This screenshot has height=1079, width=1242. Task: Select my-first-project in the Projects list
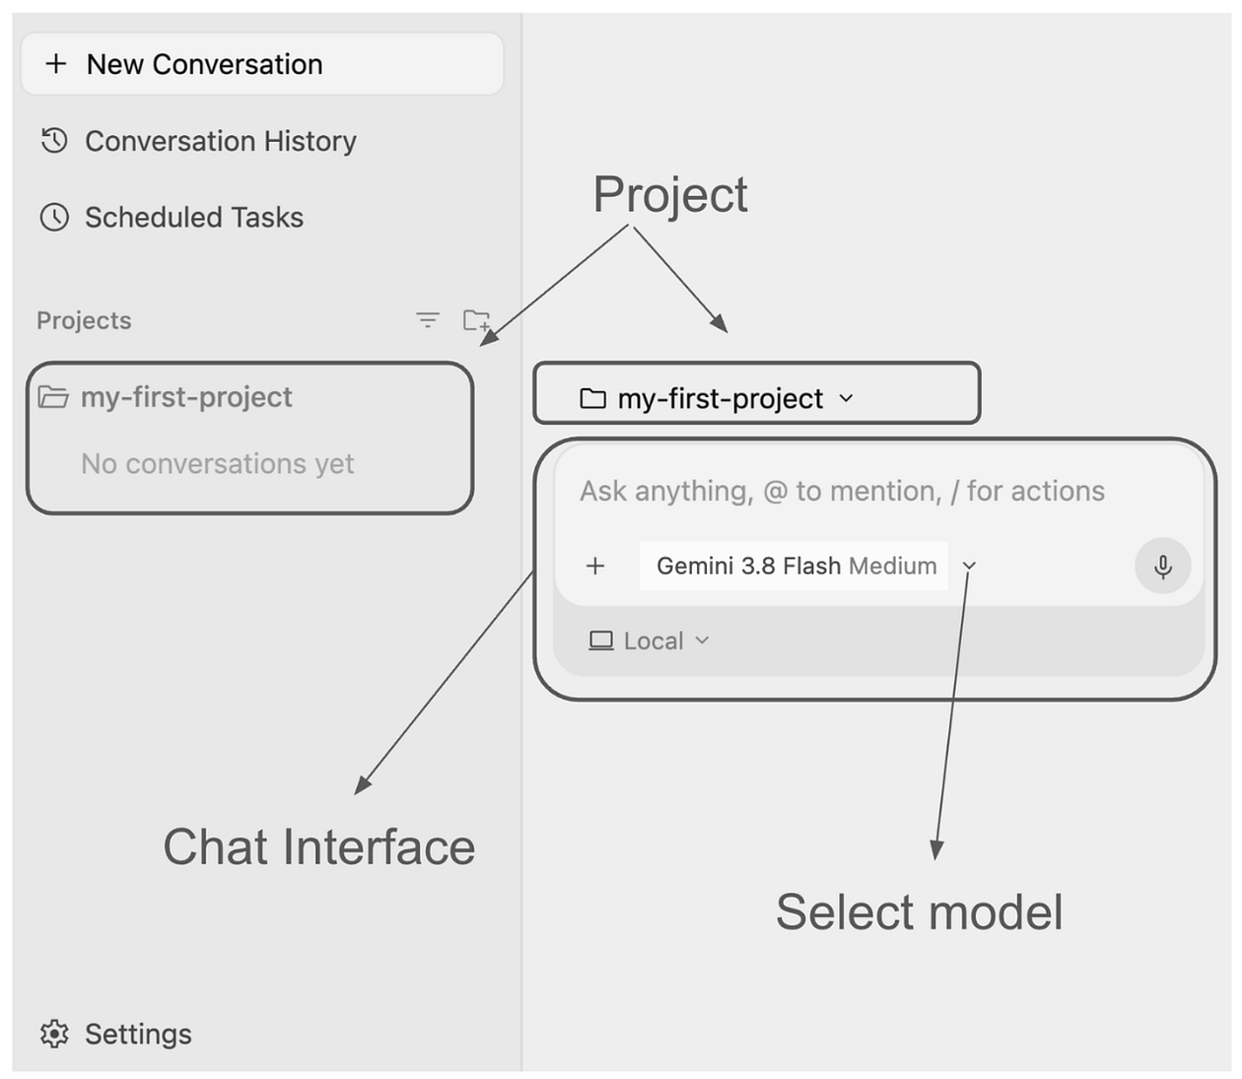(x=186, y=397)
